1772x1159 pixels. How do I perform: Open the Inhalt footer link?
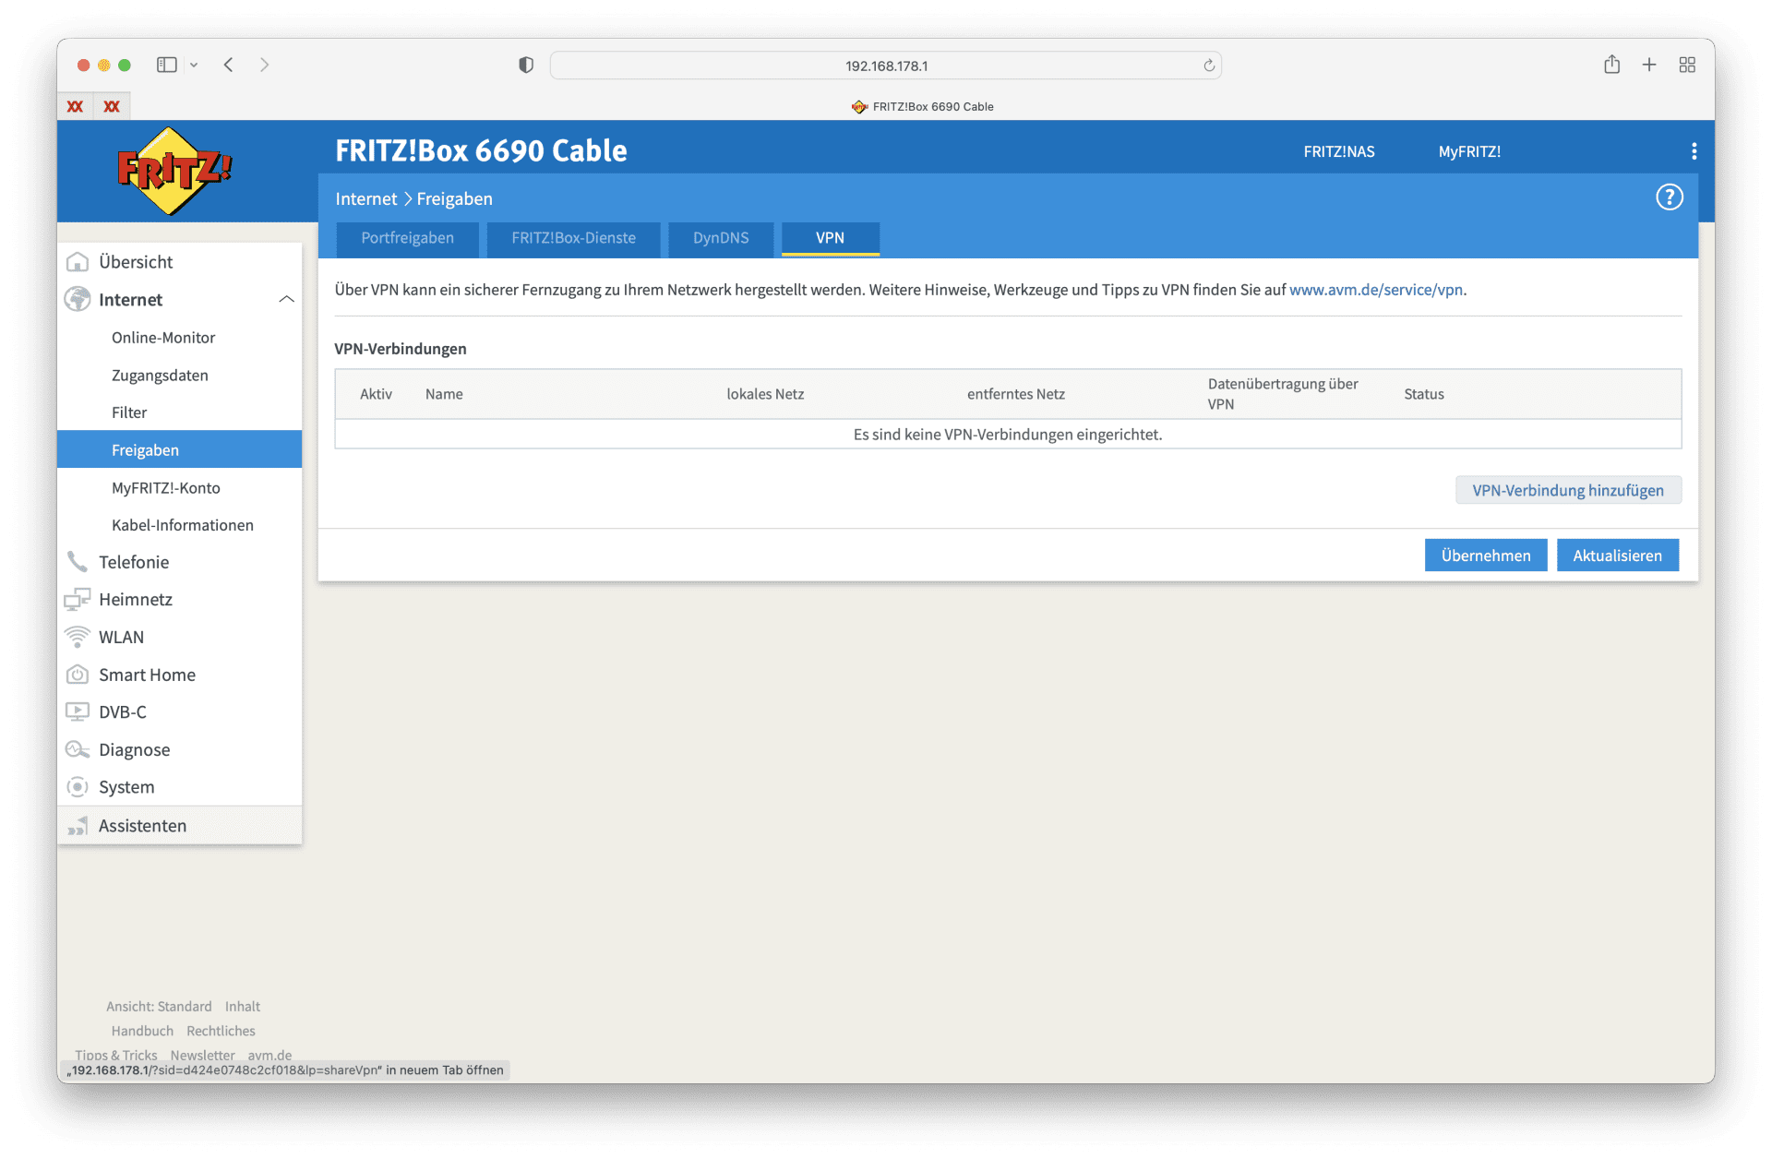pos(243,1007)
